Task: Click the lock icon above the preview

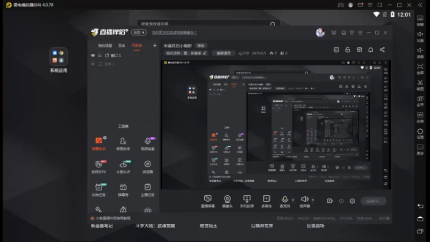Action: pos(347,49)
